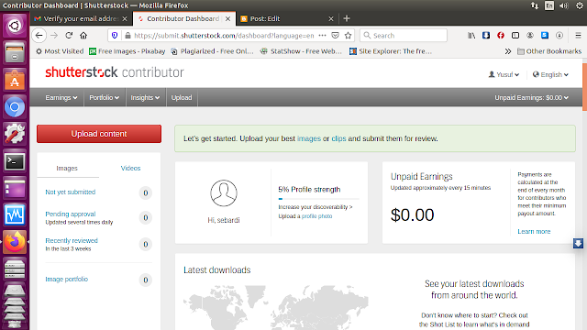
Task: Open the Pending approval link
Action: click(x=71, y=214)
